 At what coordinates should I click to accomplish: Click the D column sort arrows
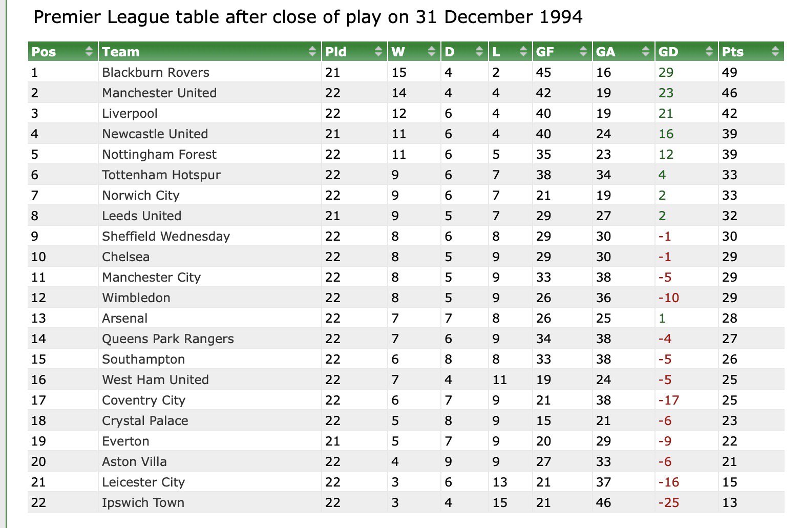479,51
